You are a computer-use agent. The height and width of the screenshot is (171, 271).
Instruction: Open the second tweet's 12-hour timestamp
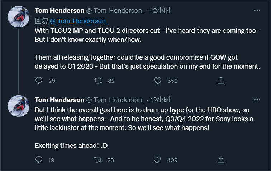pos(160,100)
